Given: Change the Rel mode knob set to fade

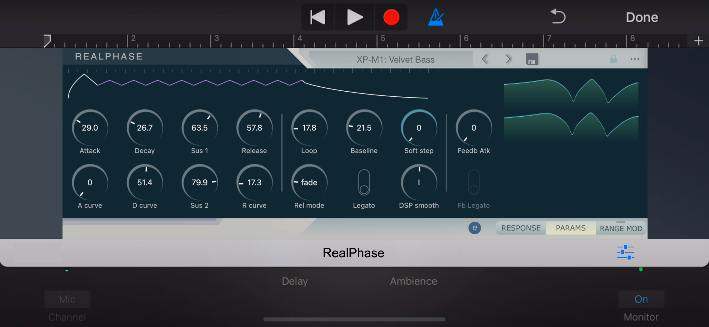Looking at the screenshot, I should [309, 182].
